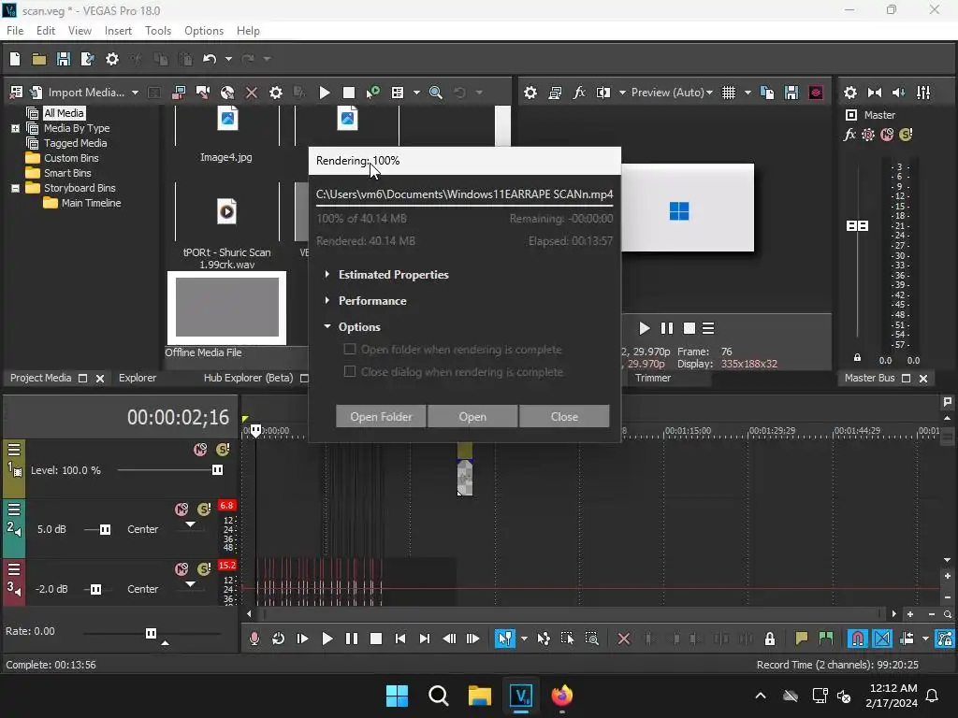The image size is (958, 718).
Task: Solo the Master bus
Action: coord(906,135)
